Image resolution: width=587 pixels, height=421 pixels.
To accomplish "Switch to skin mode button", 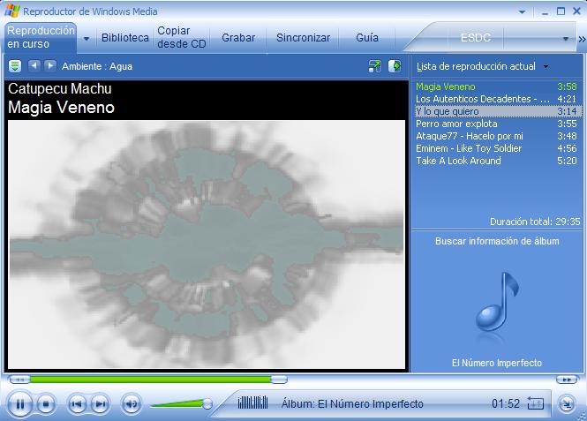I will (x=566, y=404).
